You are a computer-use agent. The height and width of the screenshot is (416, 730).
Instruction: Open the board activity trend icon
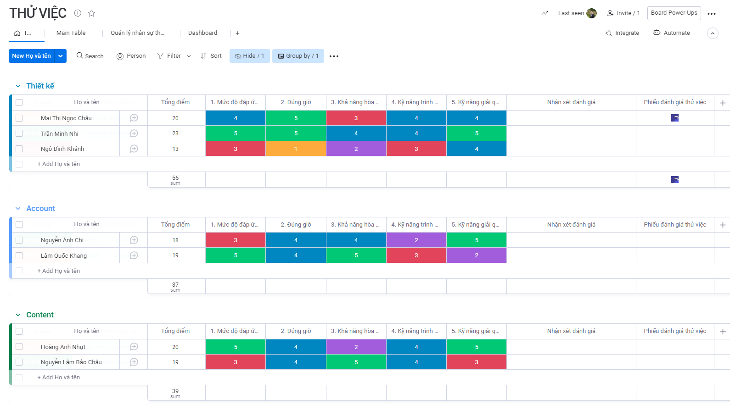click(545, 13)
